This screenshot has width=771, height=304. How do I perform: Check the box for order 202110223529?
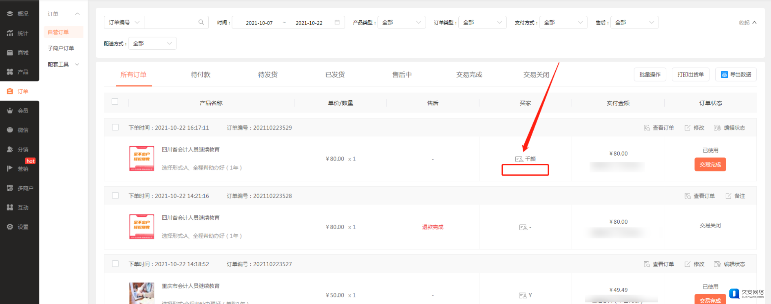click(115, 128)
